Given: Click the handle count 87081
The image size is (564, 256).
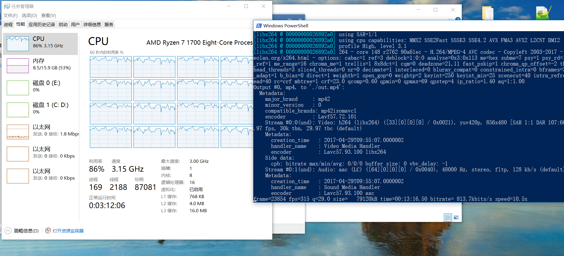Looking at the screenshot, I should 145,187.
